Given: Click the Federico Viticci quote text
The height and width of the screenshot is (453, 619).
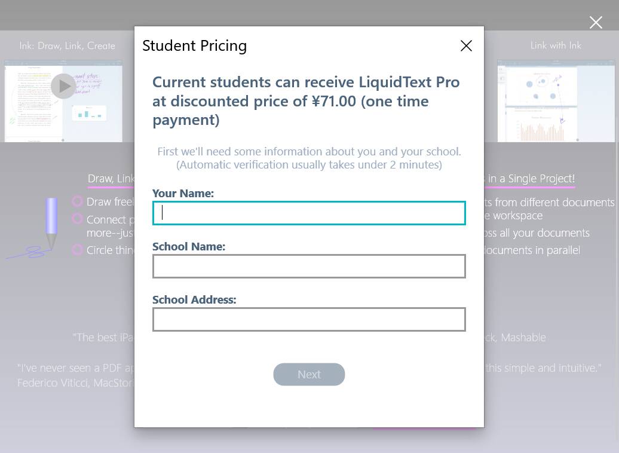Looking at the screenshot, I should tap(75, 375).
